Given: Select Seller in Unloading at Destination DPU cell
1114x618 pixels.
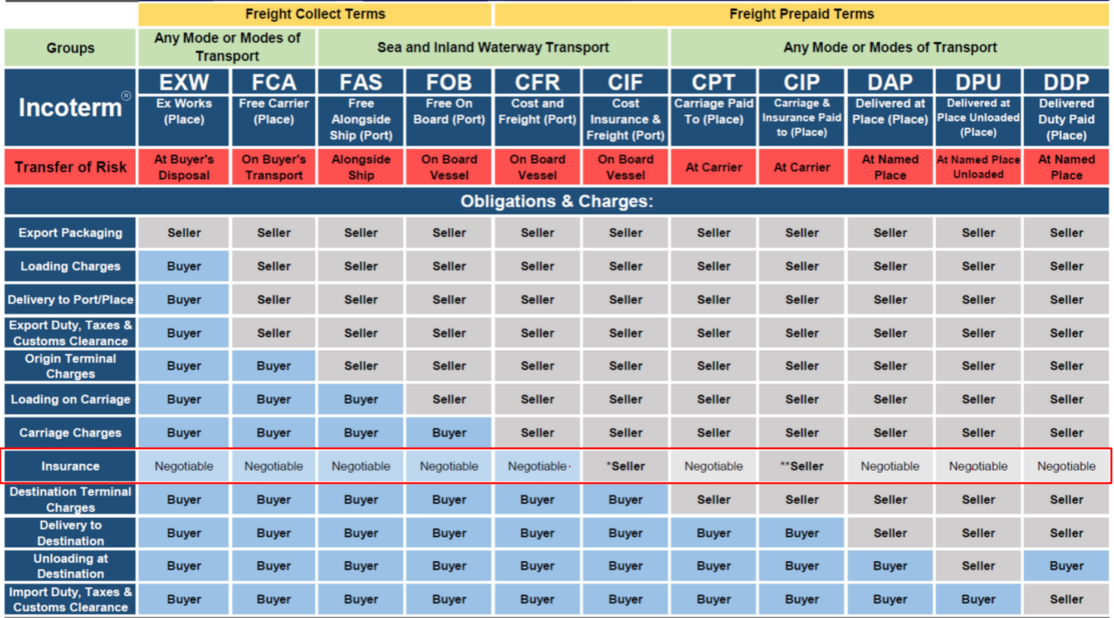Looking at the screenshot, I should point(978,566).
